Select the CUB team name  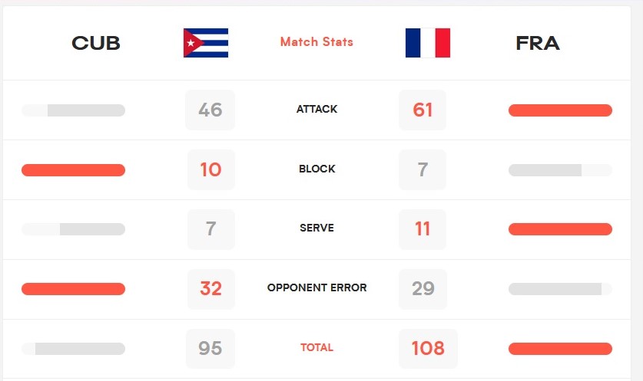[96, 43]
